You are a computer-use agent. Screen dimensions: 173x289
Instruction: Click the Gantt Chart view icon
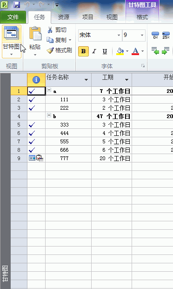click(11, 33)
